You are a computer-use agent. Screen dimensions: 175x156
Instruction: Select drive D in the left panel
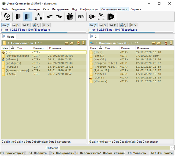pyautogui.click(x=16, y=25)
